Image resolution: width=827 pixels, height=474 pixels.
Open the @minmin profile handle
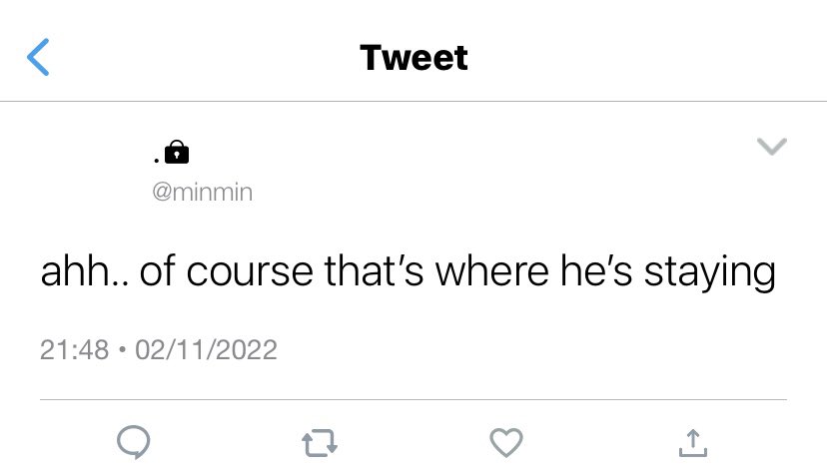(203, 192)
